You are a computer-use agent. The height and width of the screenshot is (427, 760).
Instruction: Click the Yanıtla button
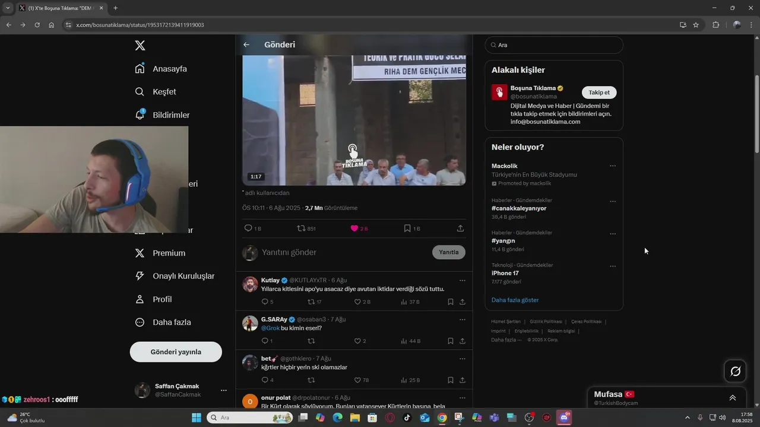pos(449,252)
